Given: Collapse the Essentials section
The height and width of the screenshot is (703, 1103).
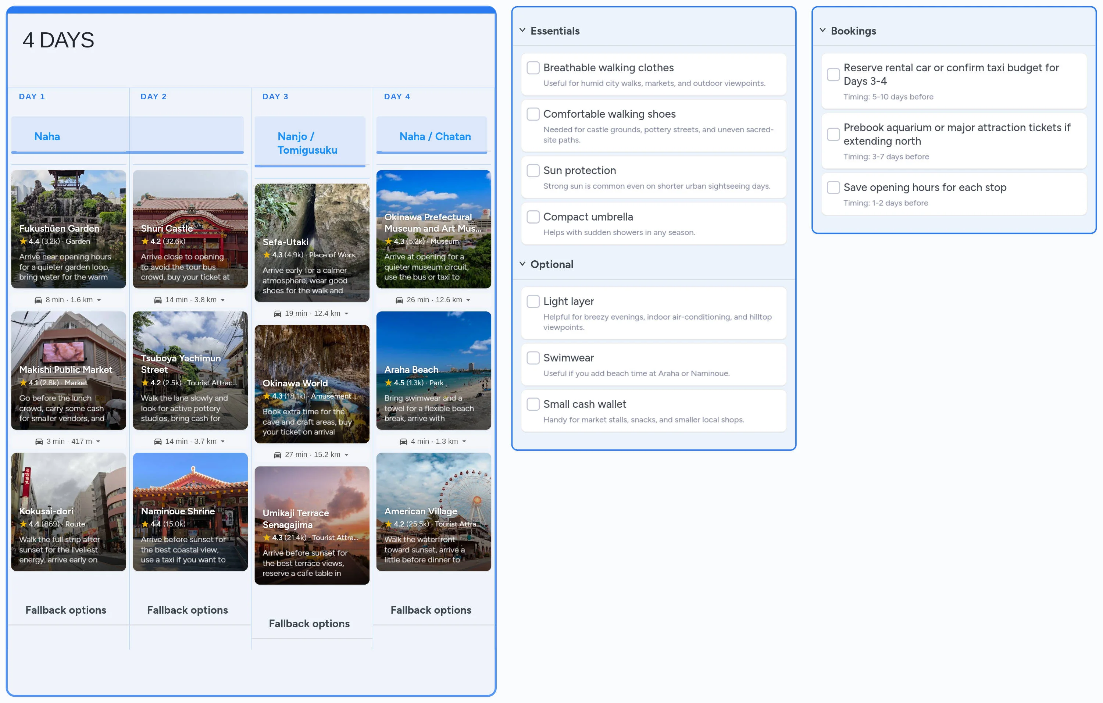Looking at the screenshot, I should (x=522, y=31).
